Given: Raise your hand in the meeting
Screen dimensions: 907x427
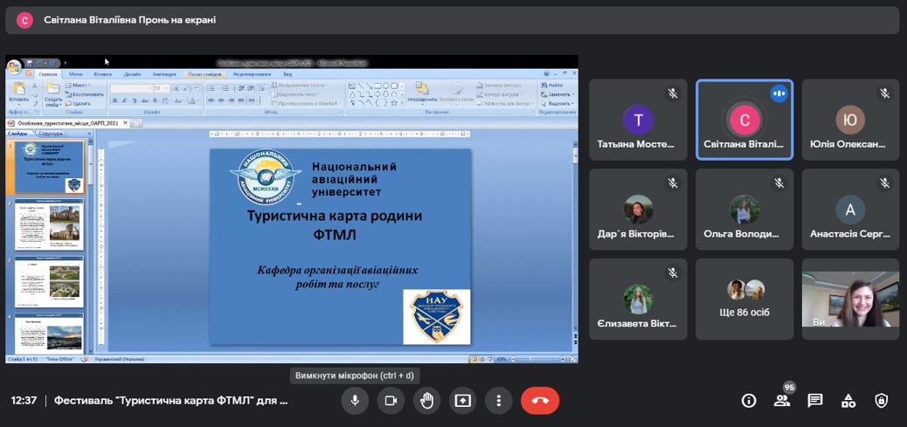Looking at the screenshot, I should (426, 401).
